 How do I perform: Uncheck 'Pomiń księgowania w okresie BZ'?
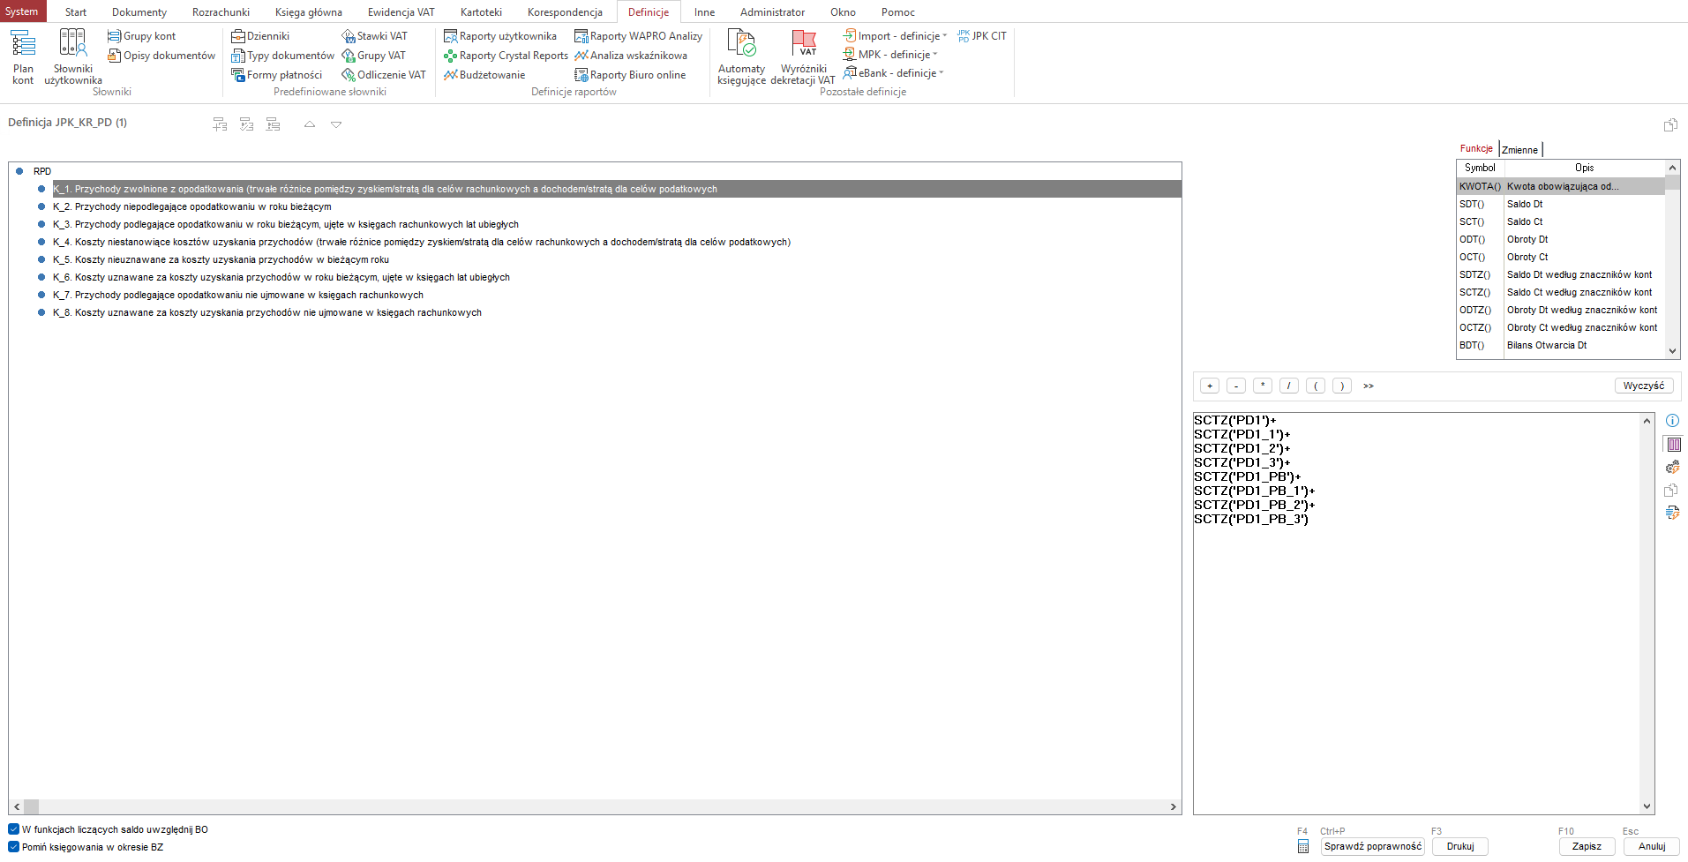pos(14,847)
